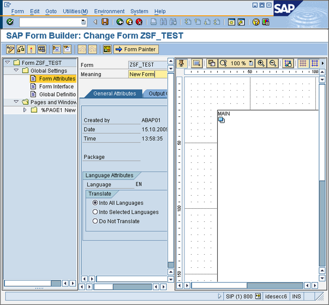Open Help with the question mark icon
329x305 pixels.
click(256, 22)
